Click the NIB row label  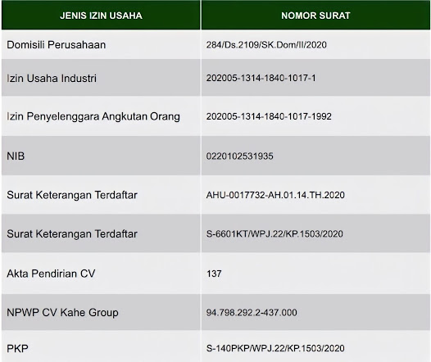[16, 156]
